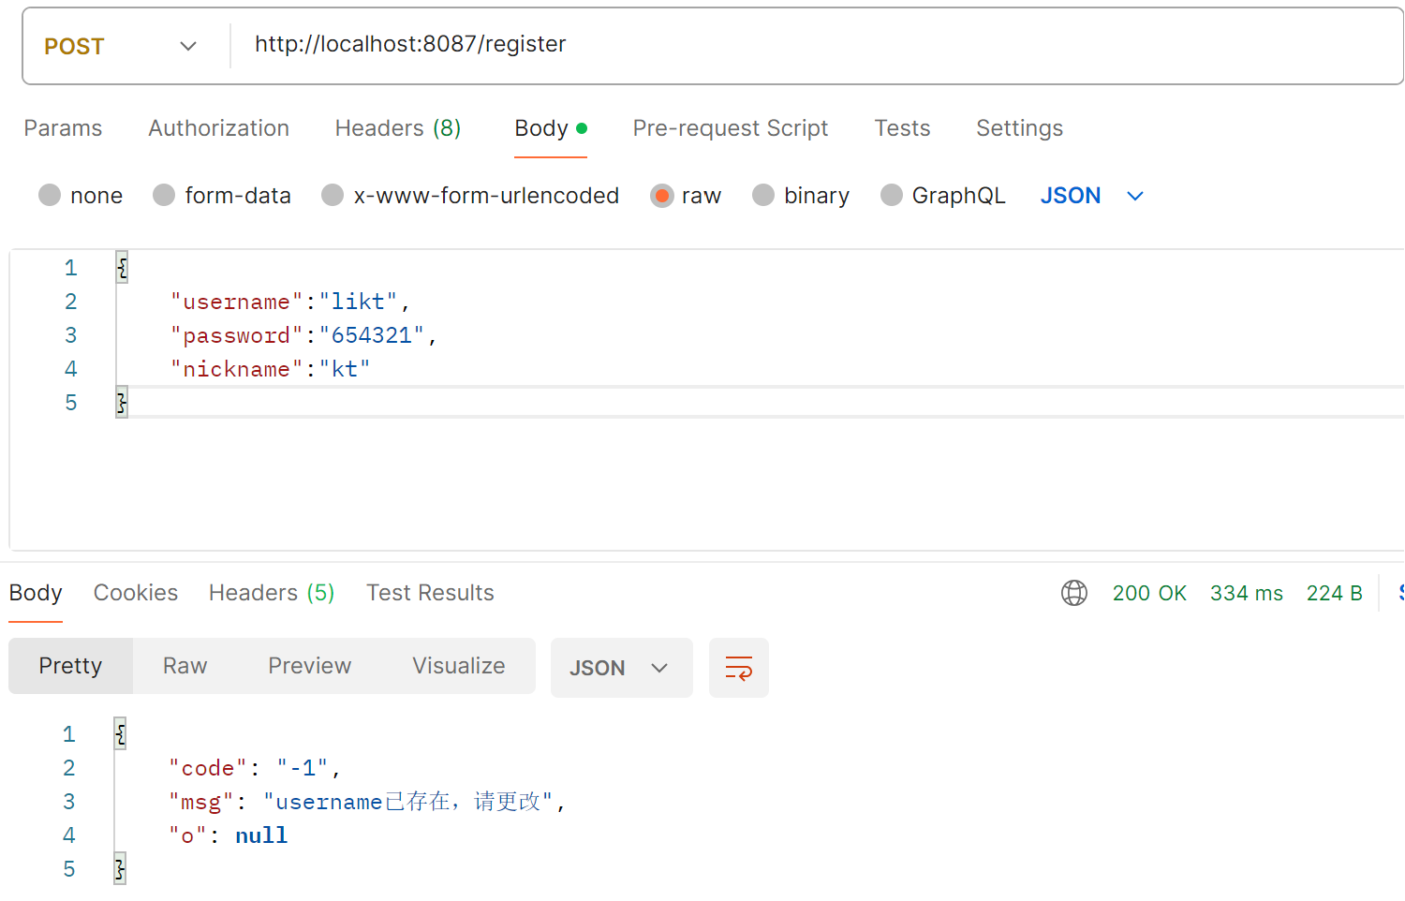Open the POST method dropdown

point(120,46)
